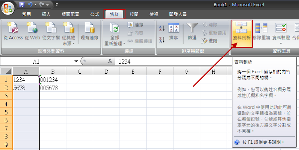Click the 內容 properties item
Viewport: 299px width, 150px height.
click(136, 33)
